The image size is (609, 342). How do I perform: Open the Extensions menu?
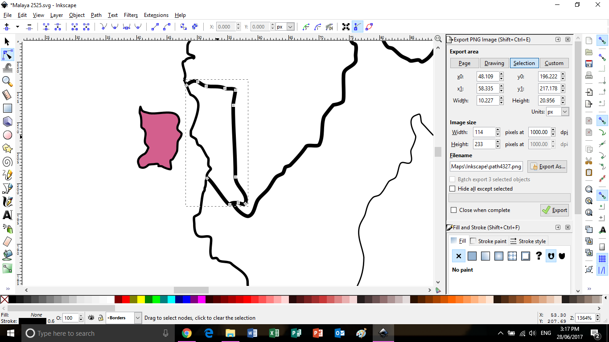coord(156,15)
